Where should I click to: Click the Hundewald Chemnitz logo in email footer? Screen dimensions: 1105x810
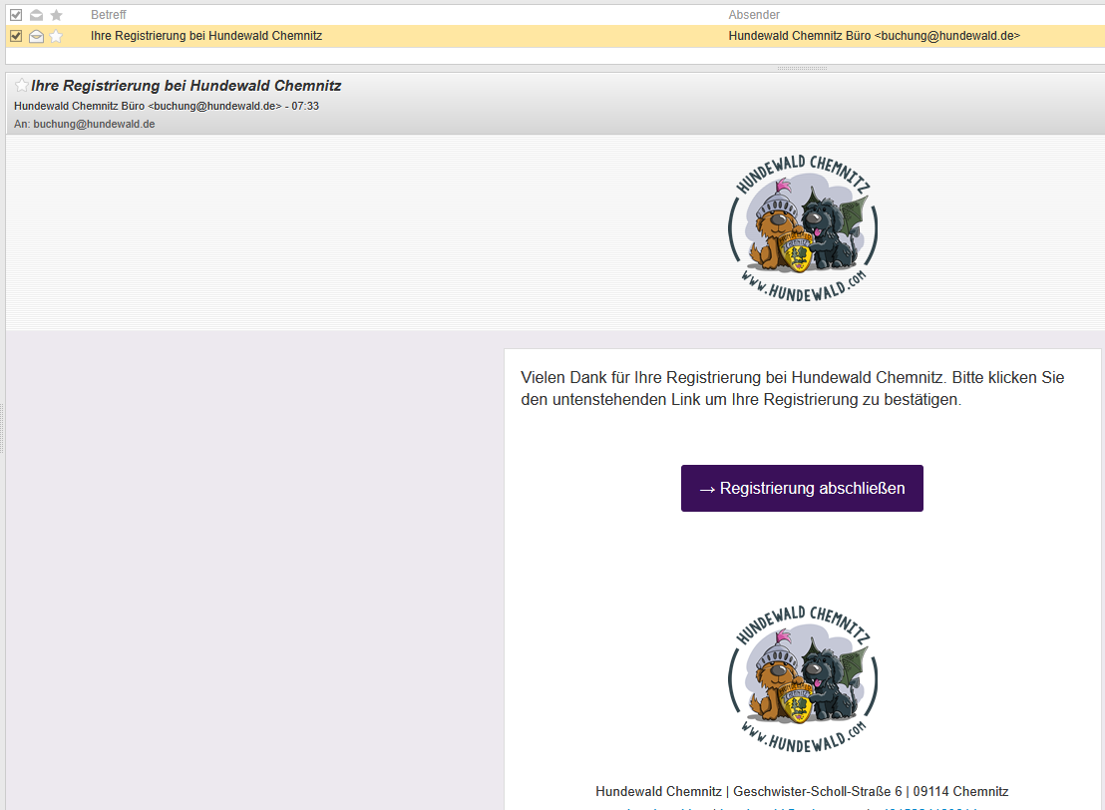pos(803,678)
